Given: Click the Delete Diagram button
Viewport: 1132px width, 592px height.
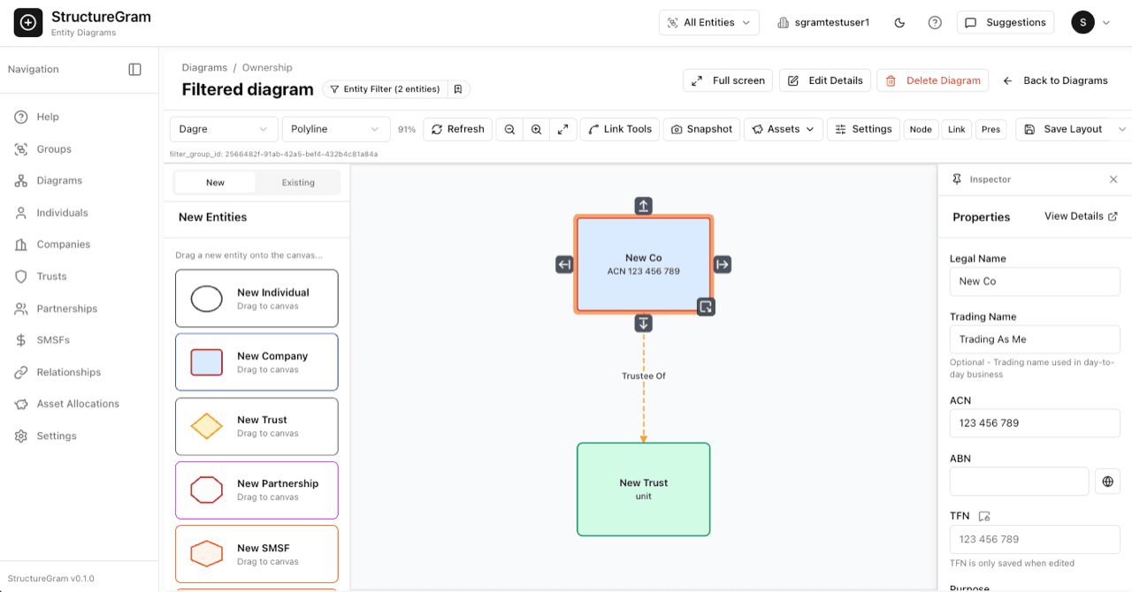Looking at the screenshot, I should point(932,80).
